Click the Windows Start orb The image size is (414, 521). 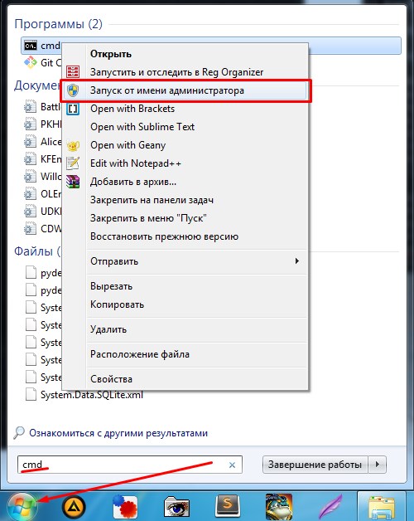[22, 506]
